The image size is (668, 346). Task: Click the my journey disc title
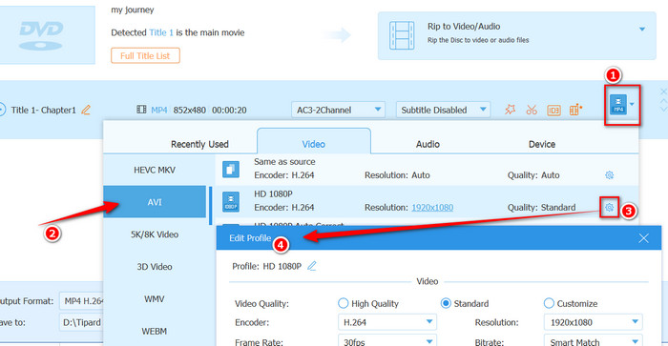[x=133, y=10]
